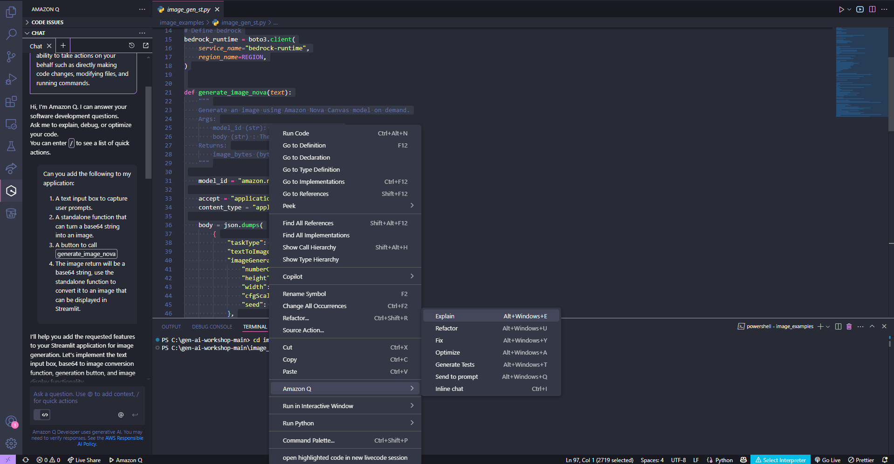Switch to the OUTPUT panel tab

(x=171, y=327)
